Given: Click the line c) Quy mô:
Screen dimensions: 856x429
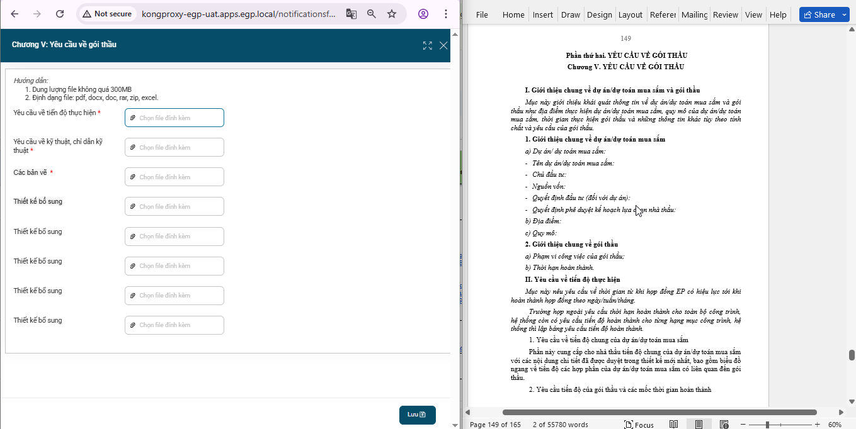Looking at the screenshot, I should [540, 233].
